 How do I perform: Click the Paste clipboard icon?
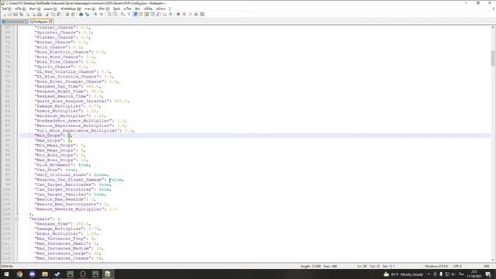[59, 14]
